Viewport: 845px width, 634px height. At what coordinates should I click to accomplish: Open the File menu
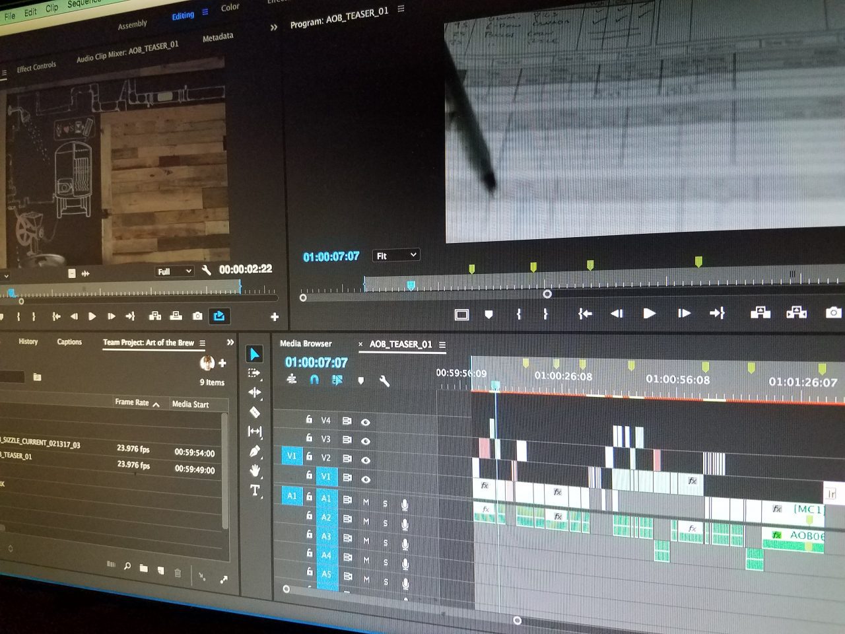(x=10, y=15)
